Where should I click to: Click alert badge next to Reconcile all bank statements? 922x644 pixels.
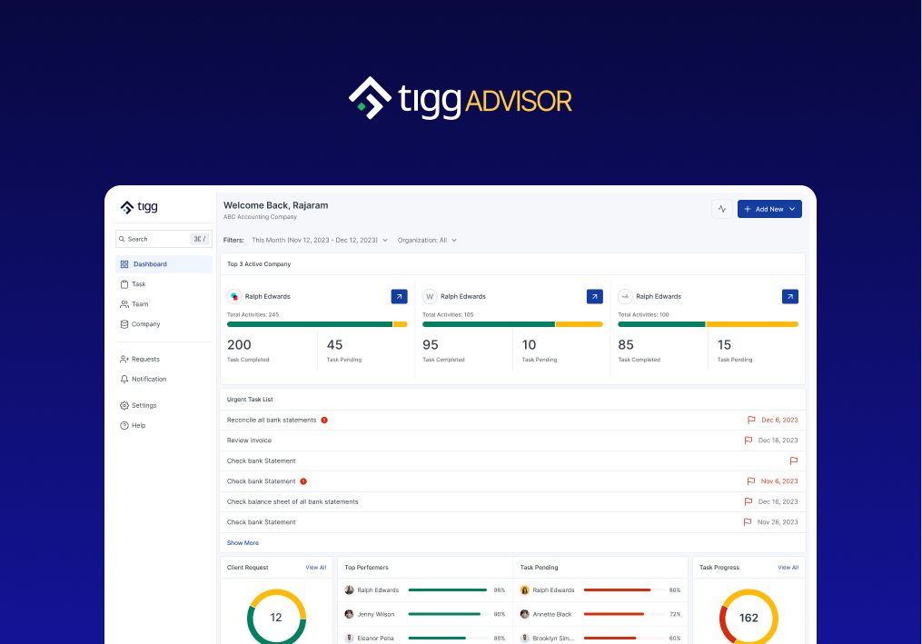(x=324, y=420)
